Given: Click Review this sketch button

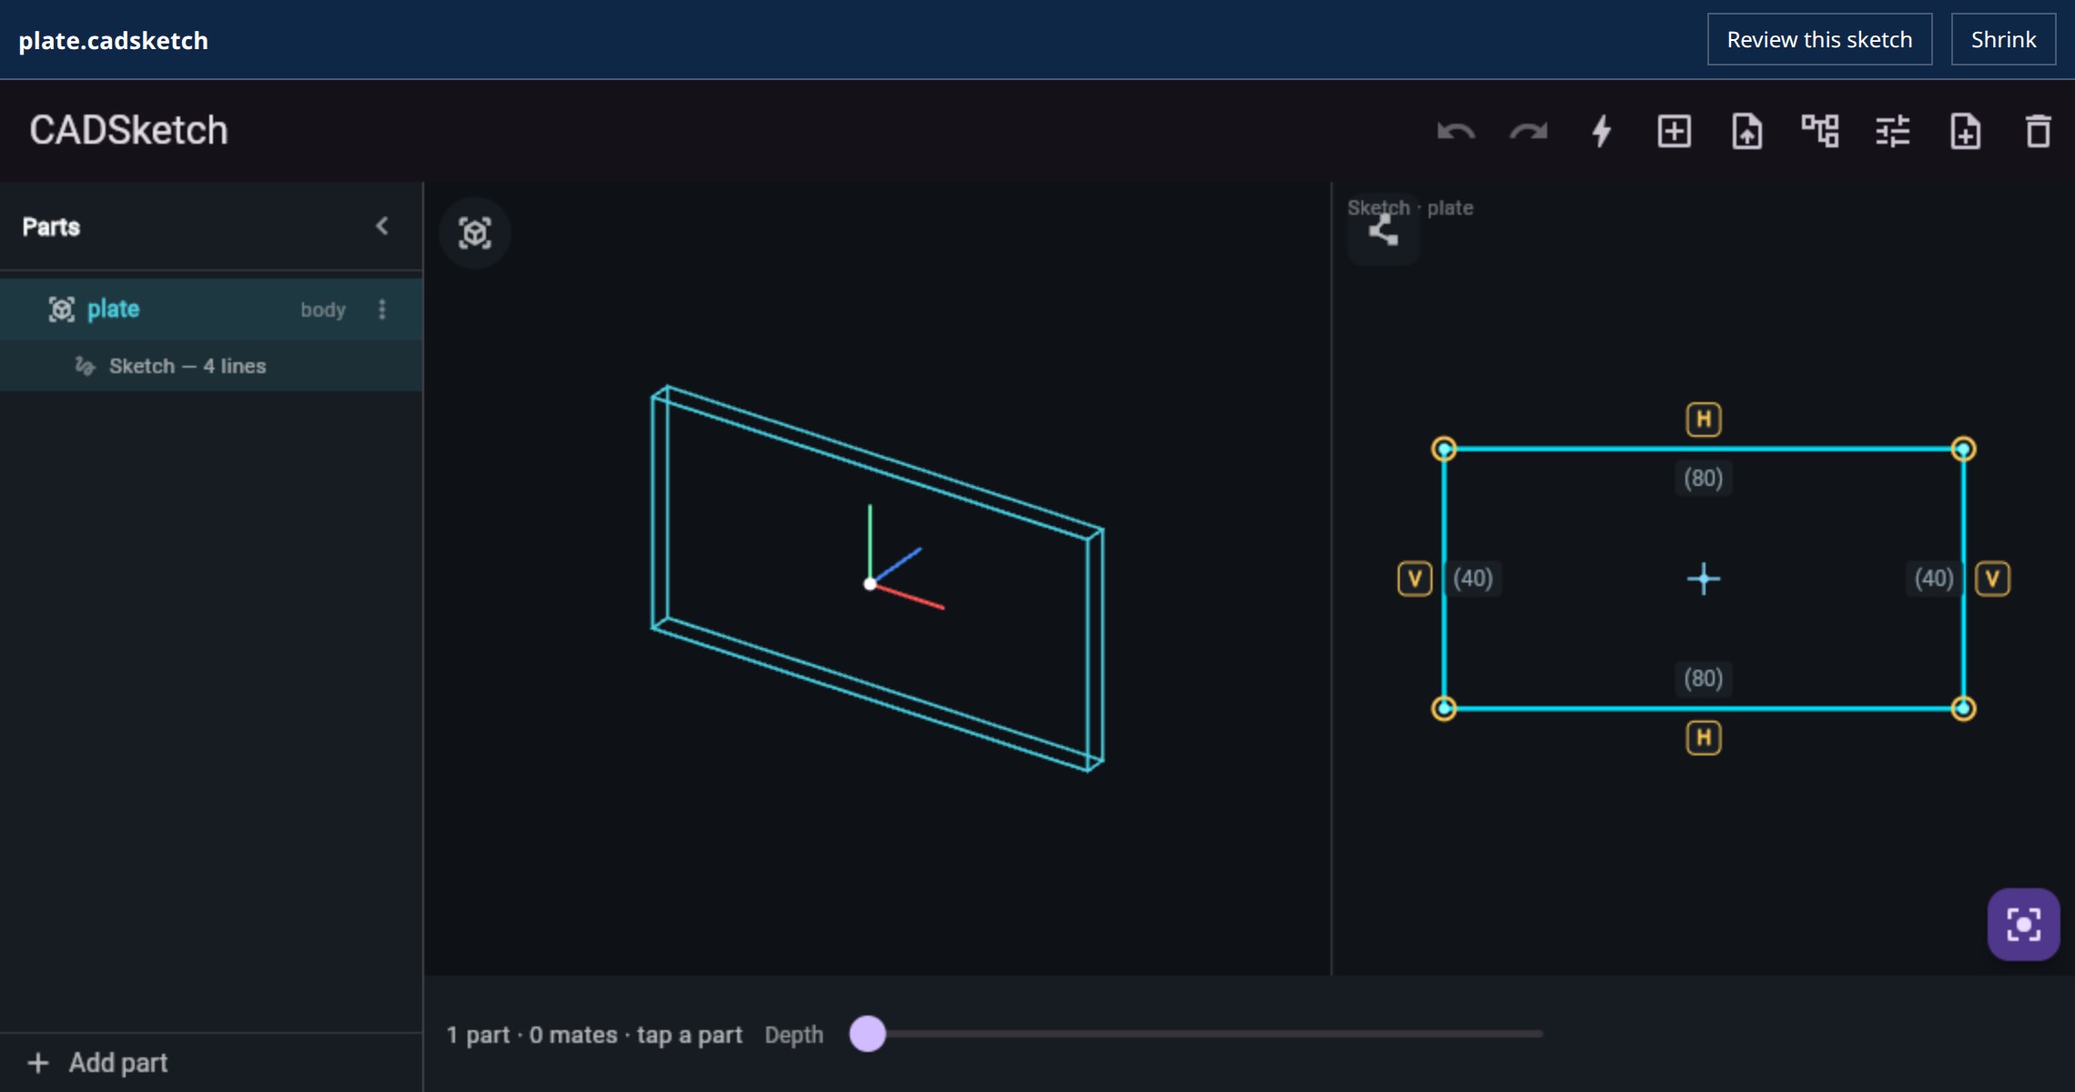Looking at the screenshot, I should tap(1819, 39).
